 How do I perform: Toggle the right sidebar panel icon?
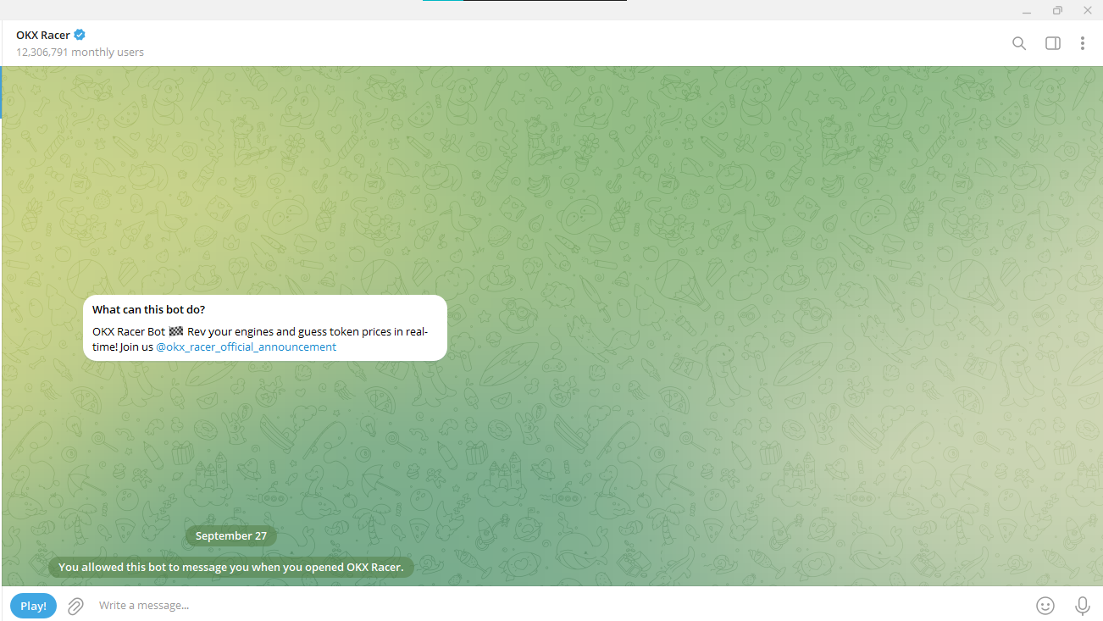(1053, 43)
